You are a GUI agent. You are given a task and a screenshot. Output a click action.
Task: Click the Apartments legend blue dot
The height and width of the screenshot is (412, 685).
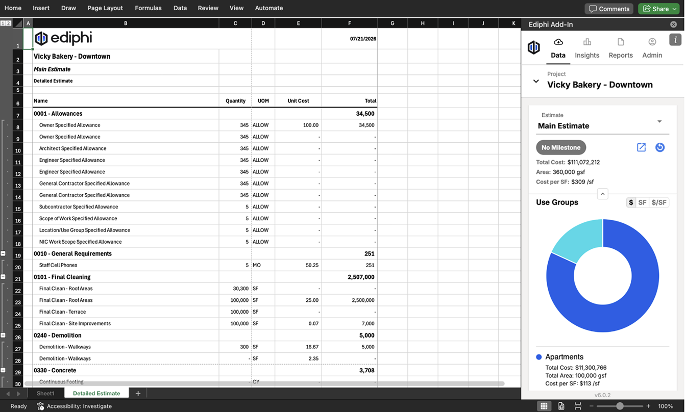(539, 357)
